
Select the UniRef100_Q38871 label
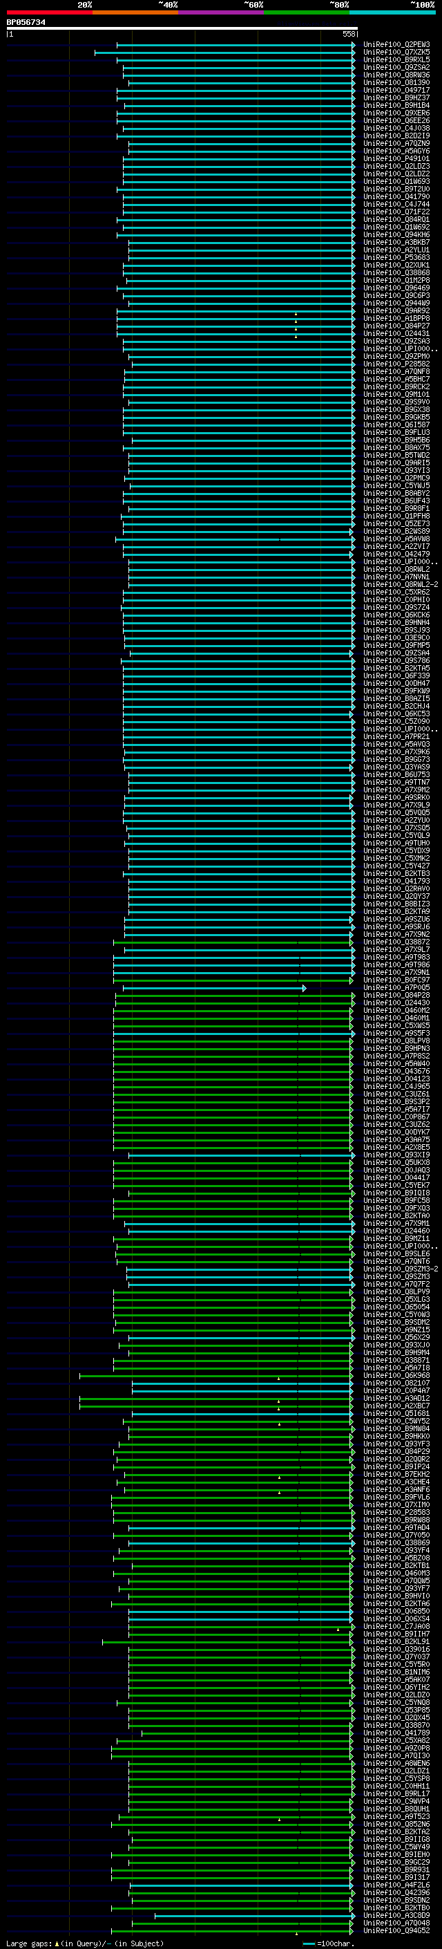pyautogui.click(x=396, y=1361)
